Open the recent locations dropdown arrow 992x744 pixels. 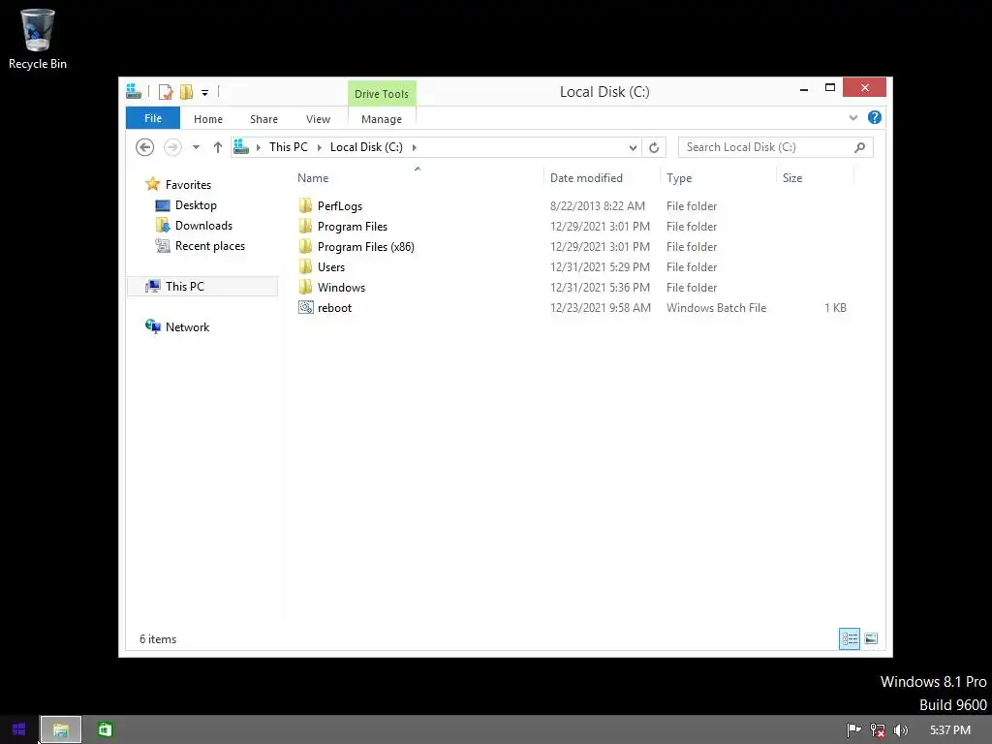196,147
